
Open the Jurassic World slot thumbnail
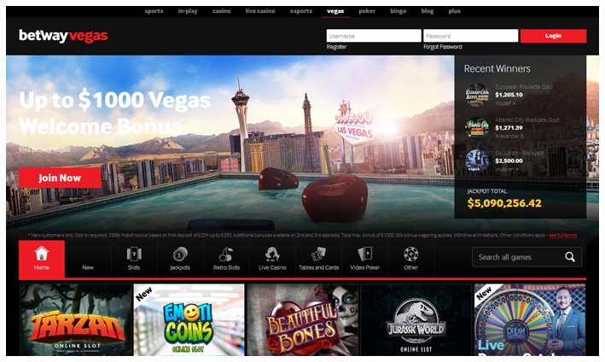(x=416, y=320)
